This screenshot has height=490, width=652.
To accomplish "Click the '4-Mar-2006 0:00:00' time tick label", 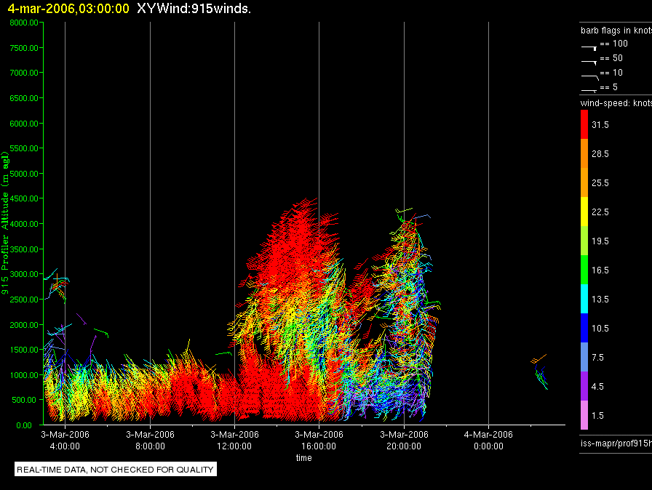I will (488, 440).
